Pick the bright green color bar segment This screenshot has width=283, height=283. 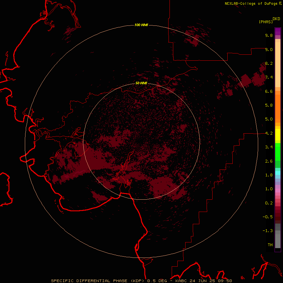coord(278,152)
